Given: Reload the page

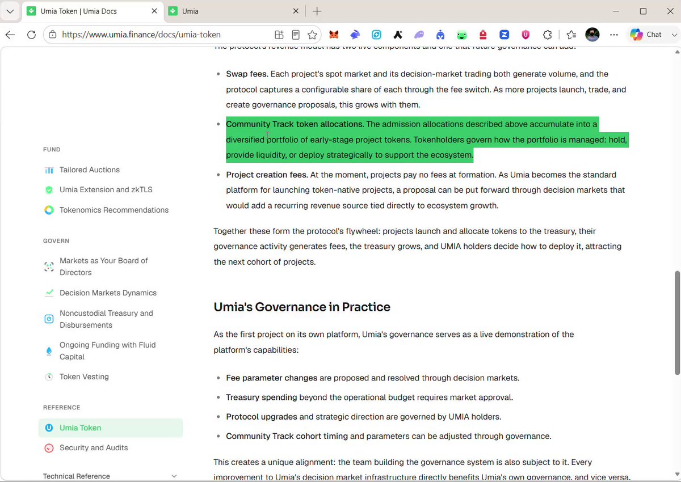Looking at the screenshot, I should point(31,35).
